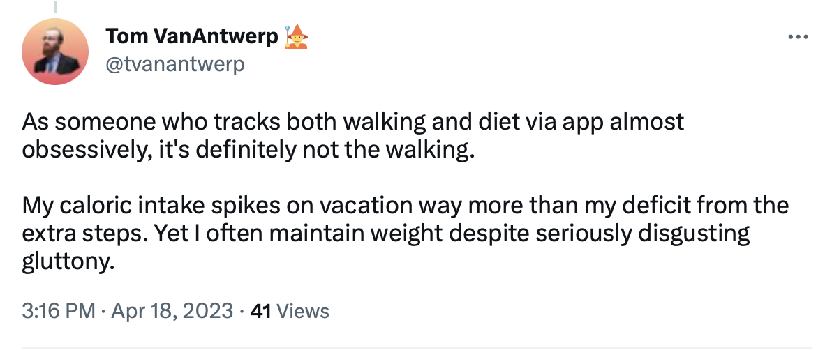Click the 3:16 PM time in the timestamp
The height and width of the screenshot is (350, 832).
click(x=58, y=311)
